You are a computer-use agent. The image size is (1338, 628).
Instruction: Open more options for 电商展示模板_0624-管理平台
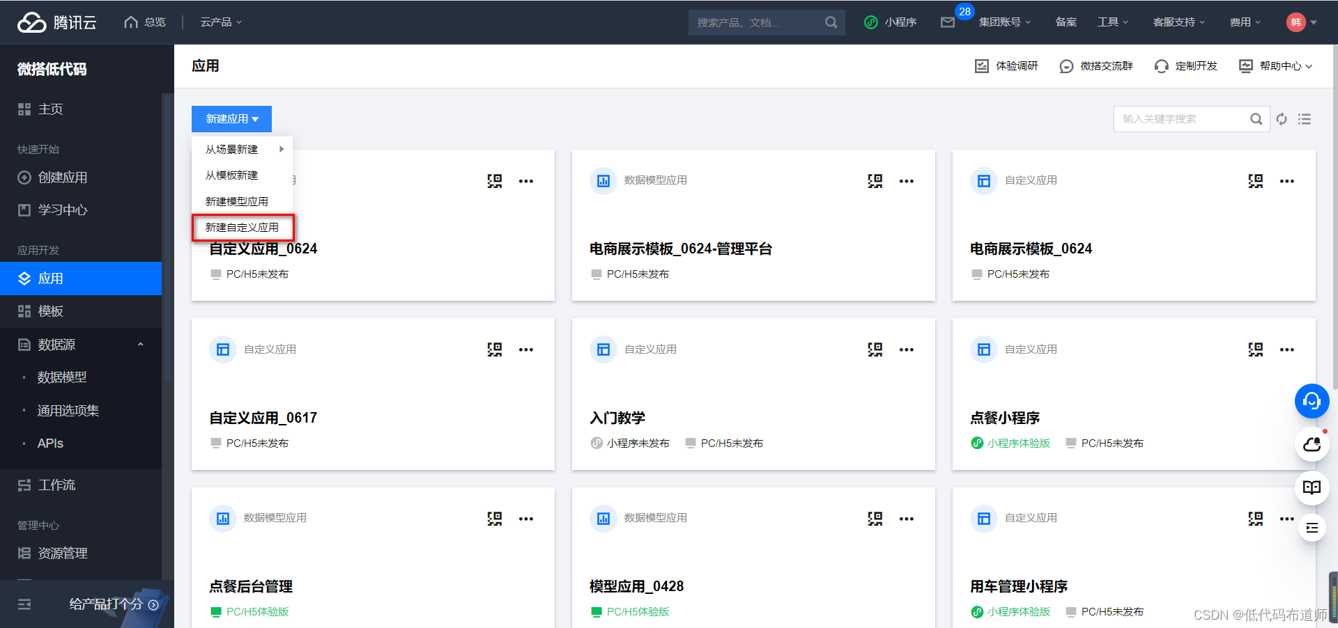coord(907,181)
